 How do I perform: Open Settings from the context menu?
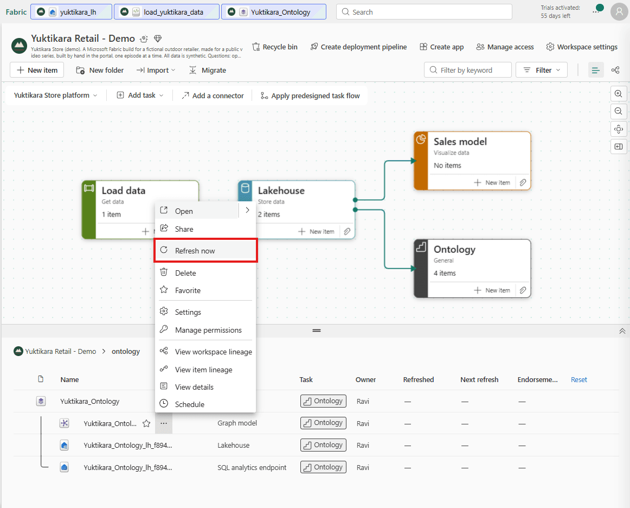click(205, 312)
